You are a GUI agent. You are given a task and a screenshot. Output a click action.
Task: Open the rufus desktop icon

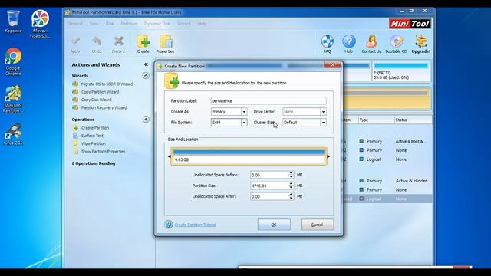pos(13,135)
